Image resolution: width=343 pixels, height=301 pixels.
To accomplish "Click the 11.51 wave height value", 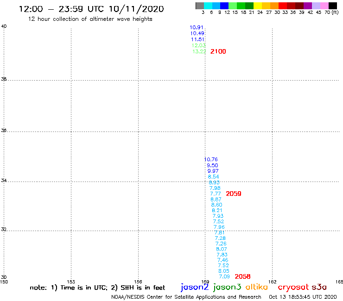I will [198, 39].
